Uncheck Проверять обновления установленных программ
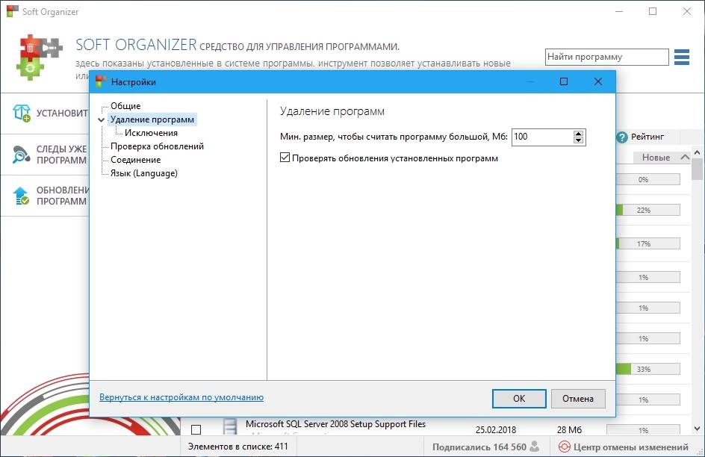The height and width of the screenshot is (457, 705). 285,158
